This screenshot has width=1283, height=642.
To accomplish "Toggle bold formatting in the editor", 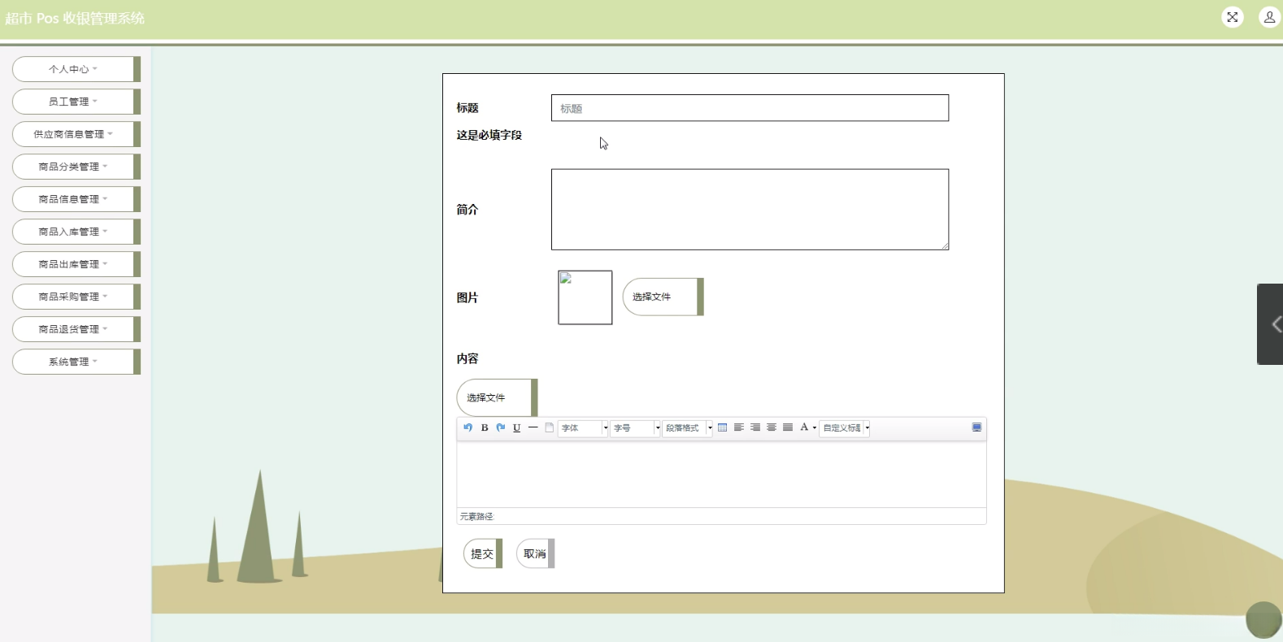I will pyautogui.click(x=485, y=427).
